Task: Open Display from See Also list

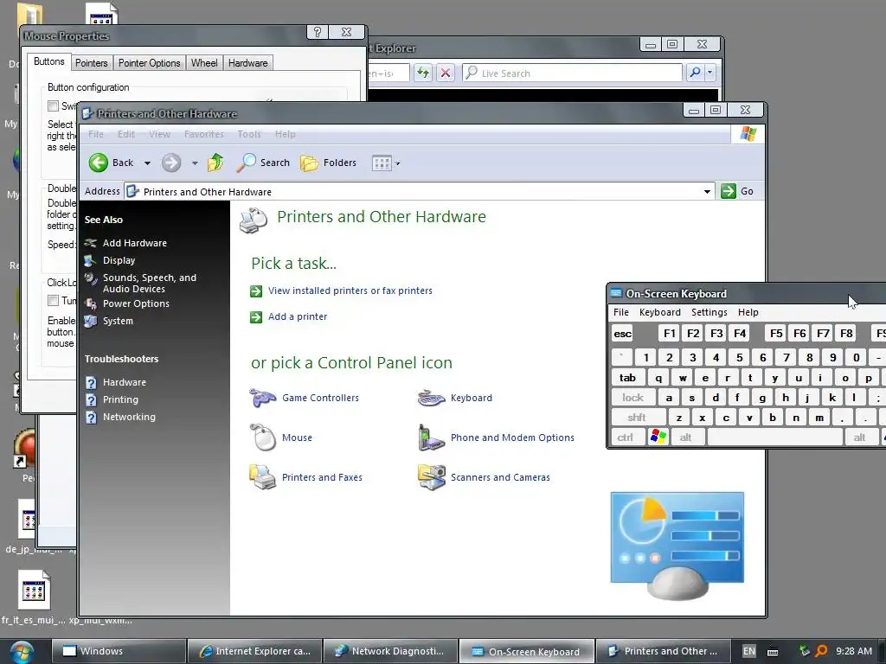Action: 119,260
